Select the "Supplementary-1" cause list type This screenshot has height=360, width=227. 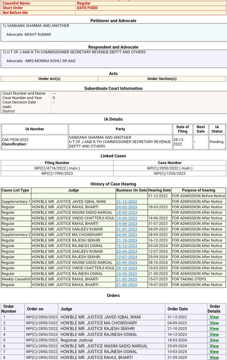coord(16,201)
